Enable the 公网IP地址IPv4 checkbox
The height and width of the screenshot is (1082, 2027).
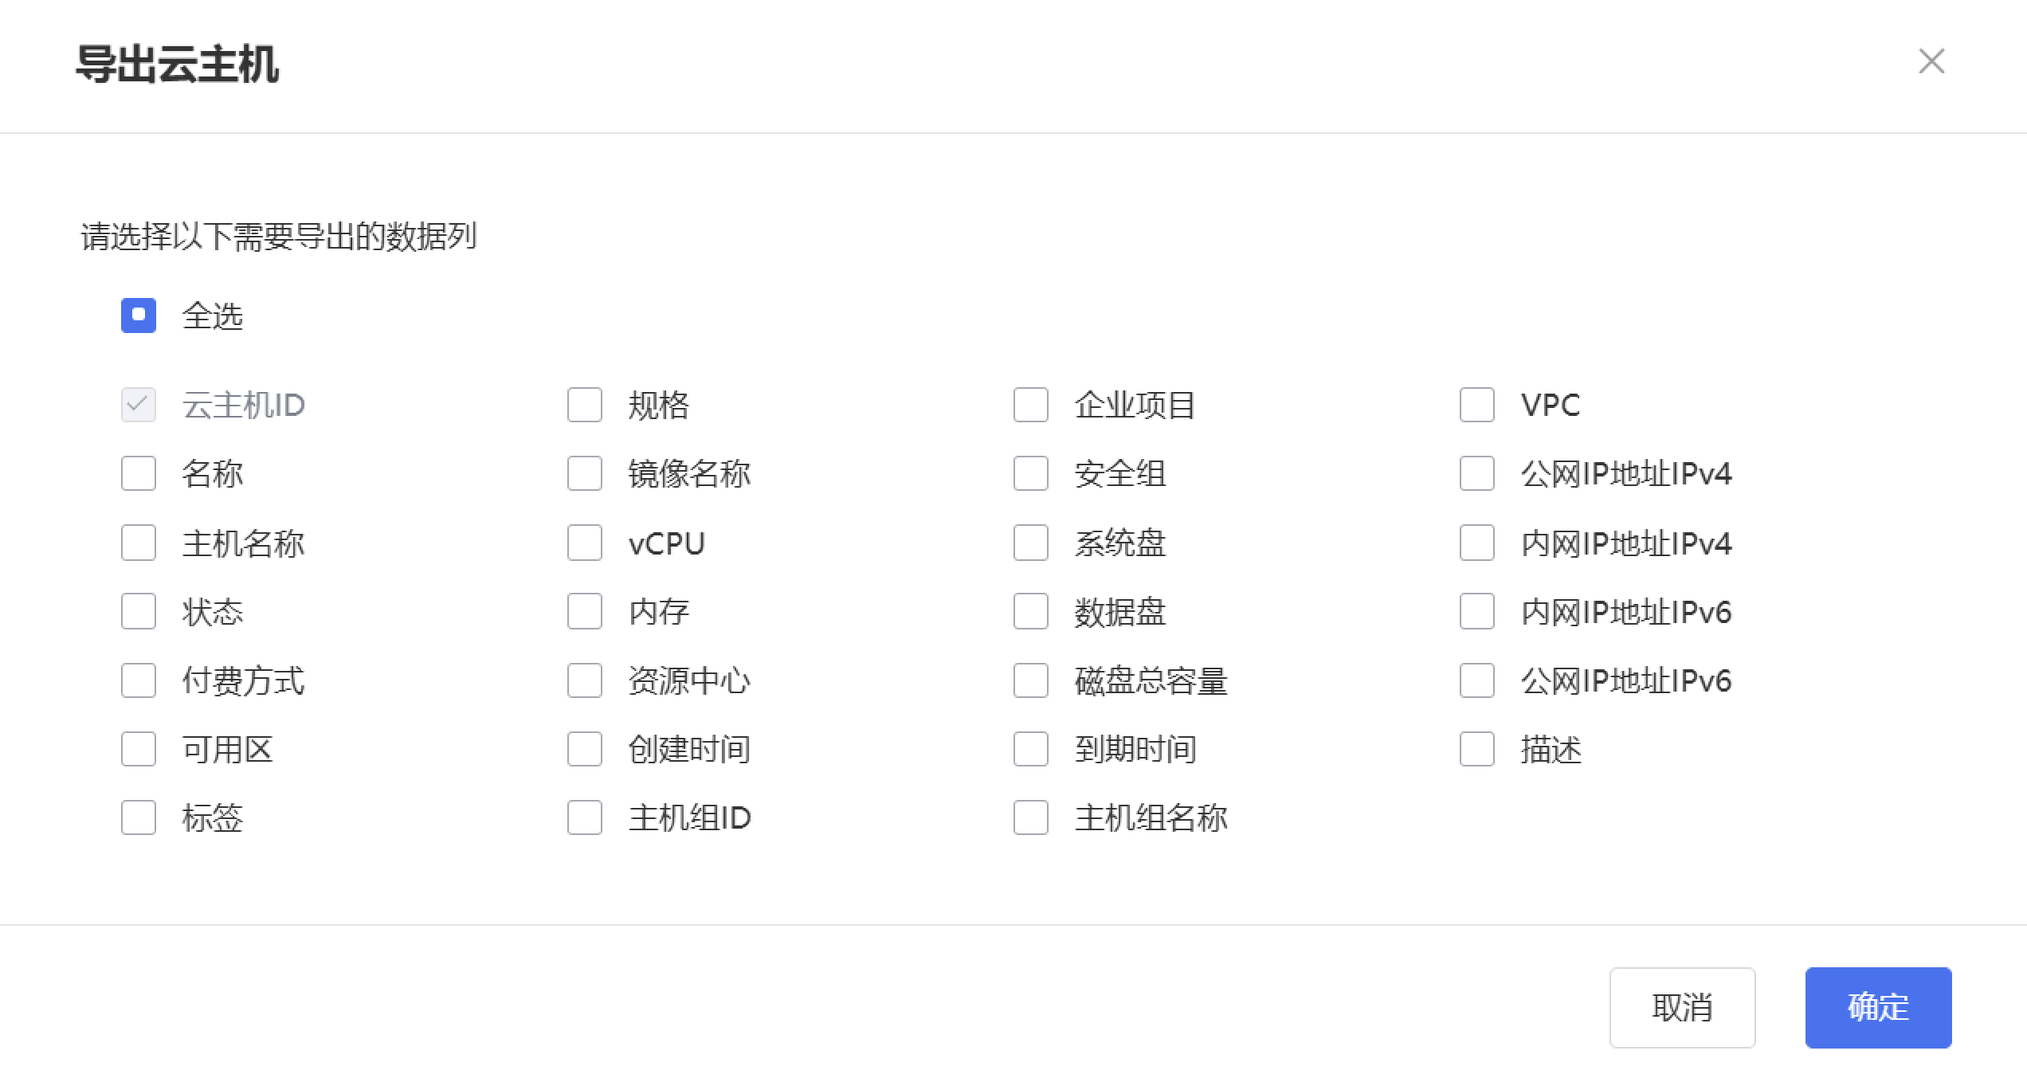click(x=1477, y=474)
